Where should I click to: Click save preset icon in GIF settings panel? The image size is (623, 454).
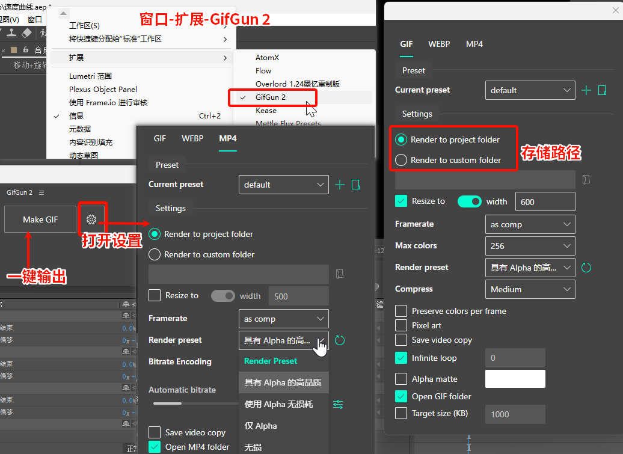[603, 90]
